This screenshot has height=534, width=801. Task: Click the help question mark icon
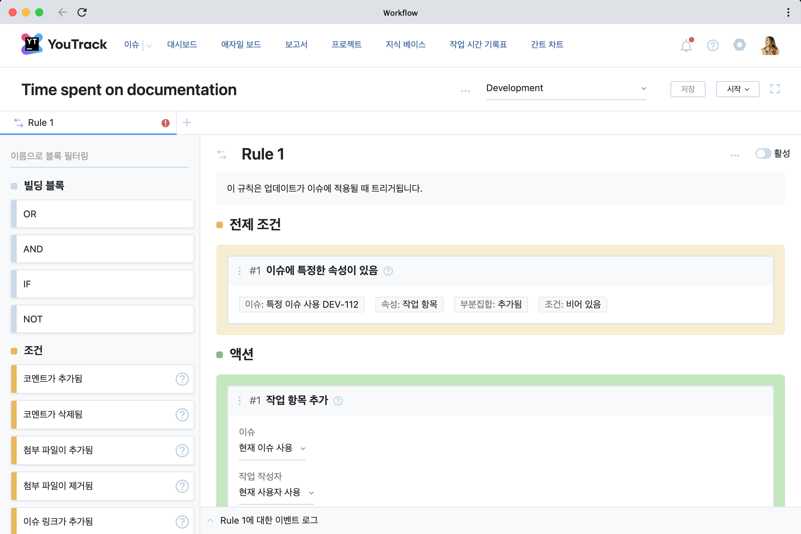(x=713, y=45)
